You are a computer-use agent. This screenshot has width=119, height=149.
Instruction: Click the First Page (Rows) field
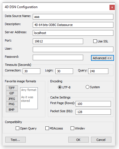[x=93, y=104]
